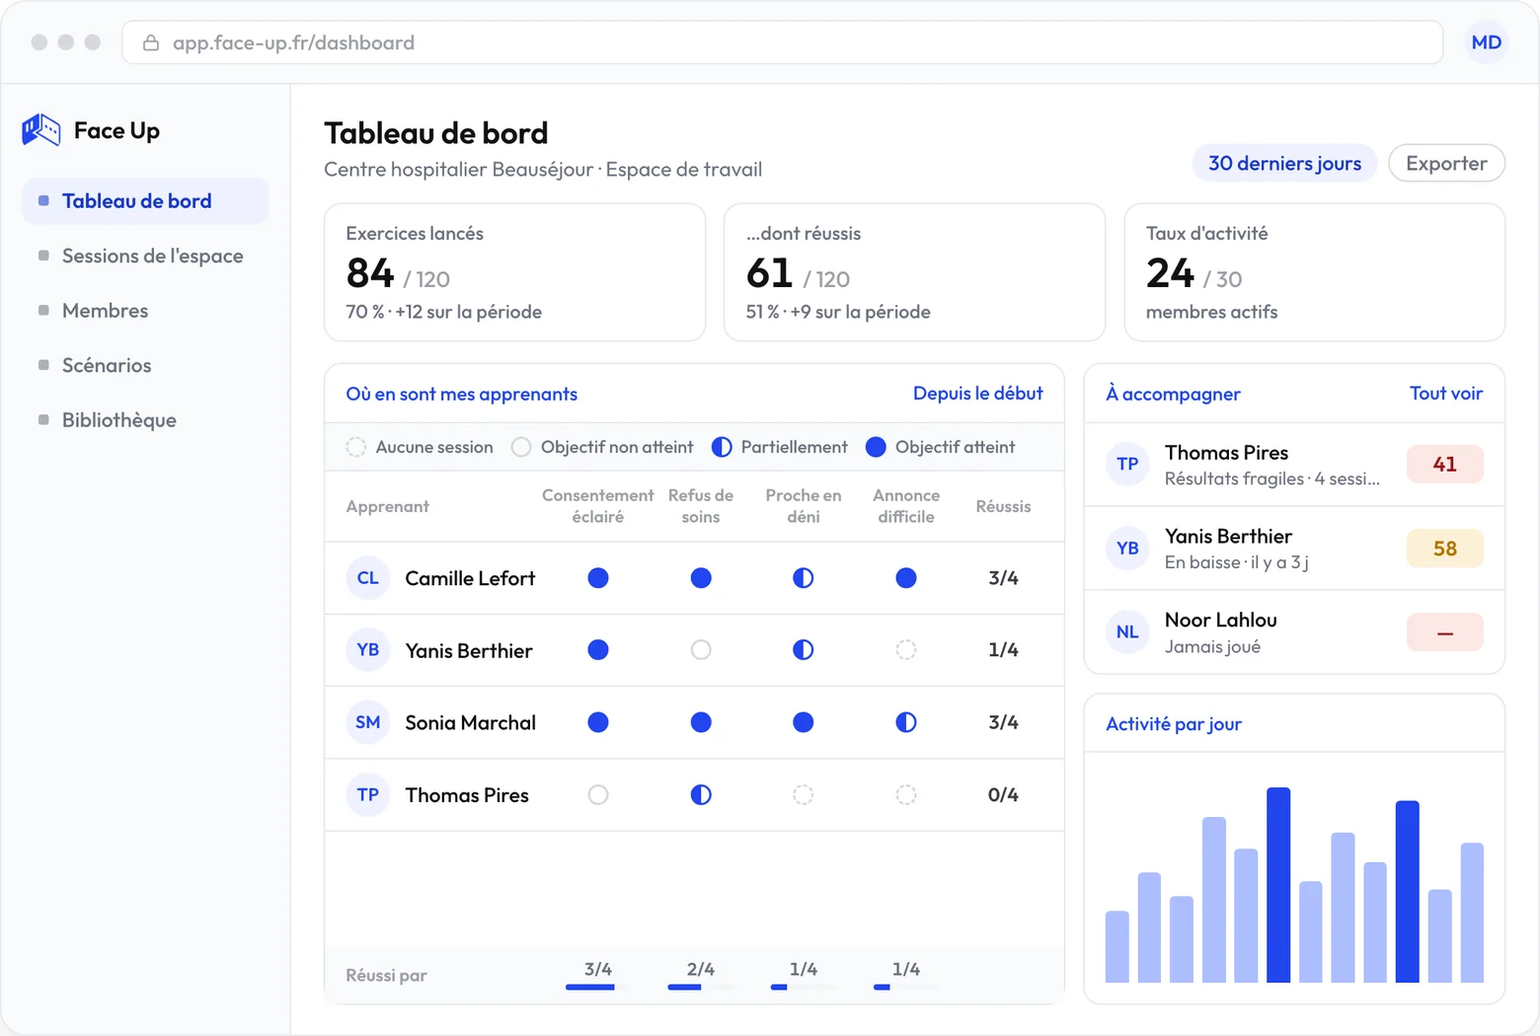Screen dimensions: 1540x1036
Task: Select the Aucune session legend item
Action: pos(420,447)
